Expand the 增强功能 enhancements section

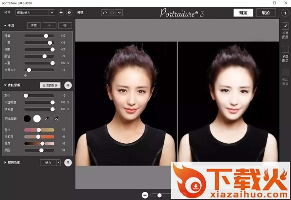[x=5, y=162]
